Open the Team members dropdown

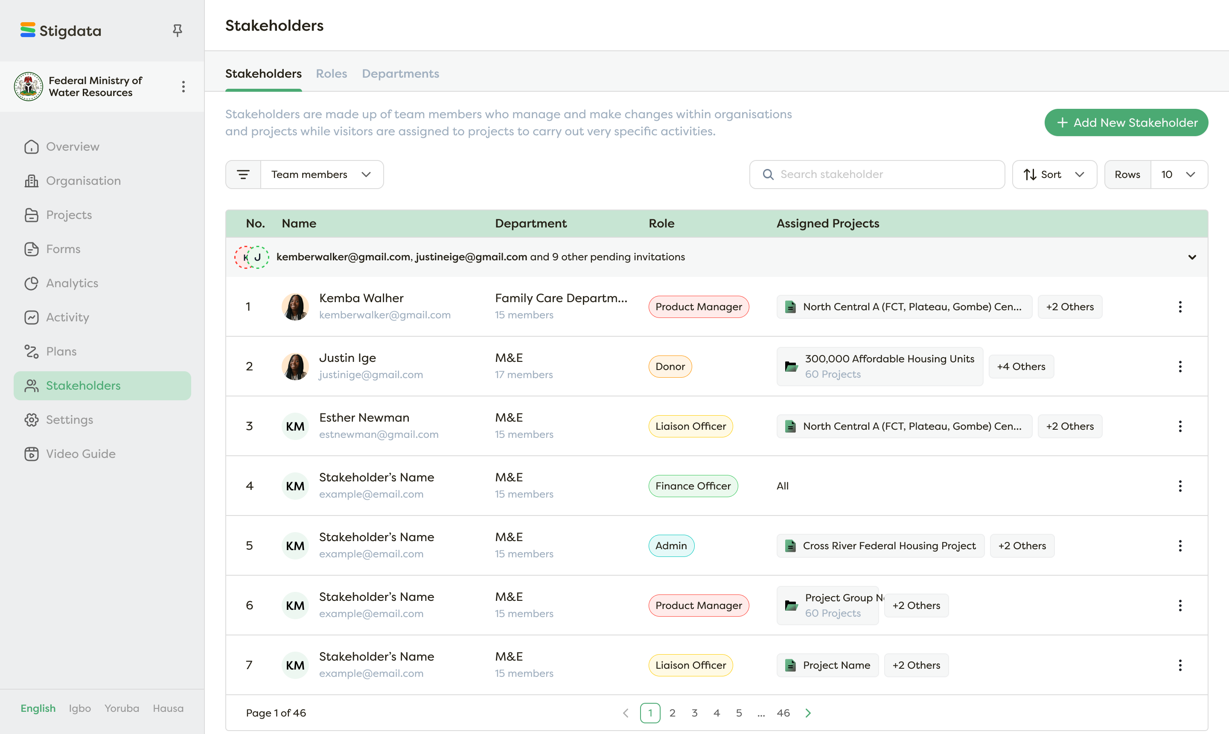(x=321, y=175)
